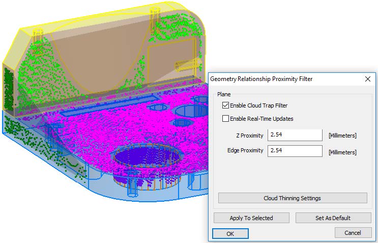
Task: Click the Geometry Relationship Proximity Filter title
Action: pyautogui.click(x=261, y=79)
